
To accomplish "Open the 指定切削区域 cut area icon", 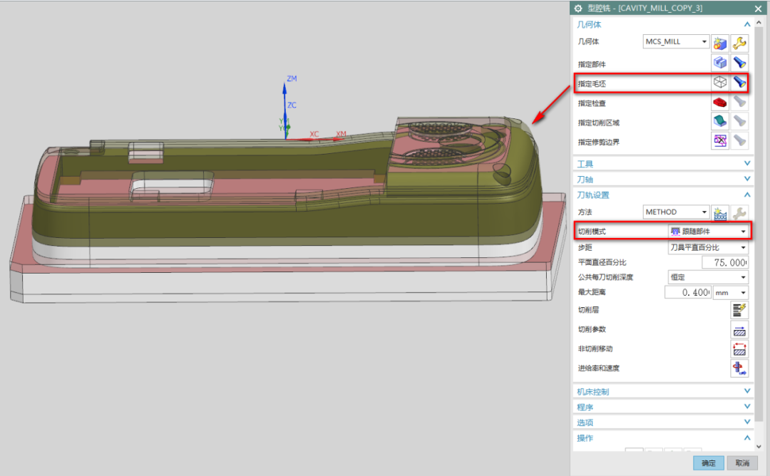I will tap(720, 122).
